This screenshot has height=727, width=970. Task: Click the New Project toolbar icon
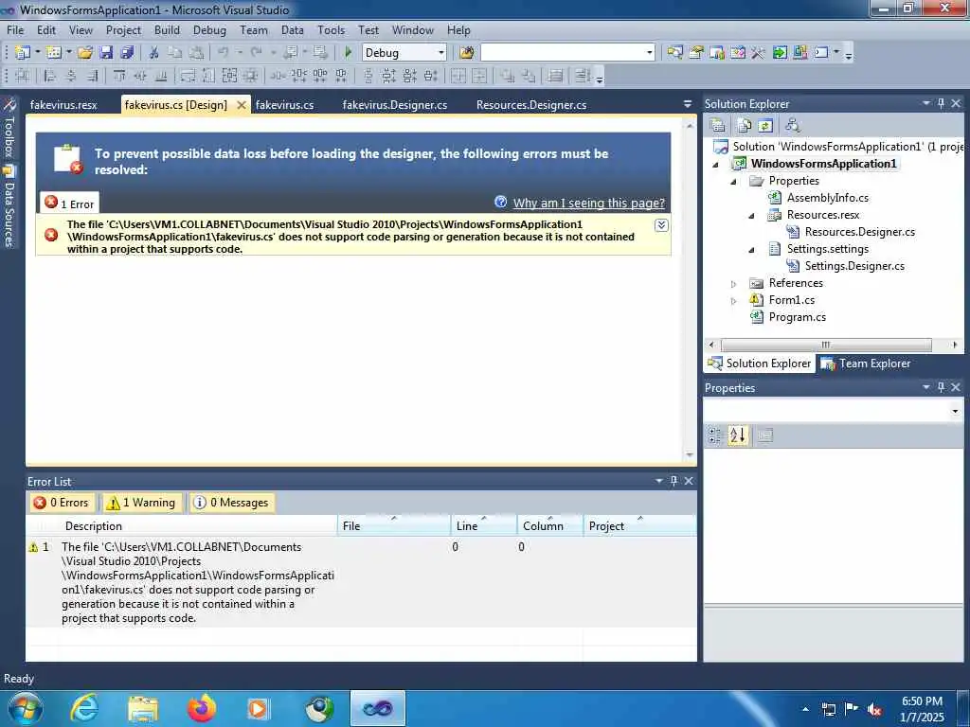coord(23,53)
